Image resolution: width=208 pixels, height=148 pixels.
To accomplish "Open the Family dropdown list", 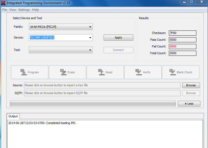I will (61, 27).
